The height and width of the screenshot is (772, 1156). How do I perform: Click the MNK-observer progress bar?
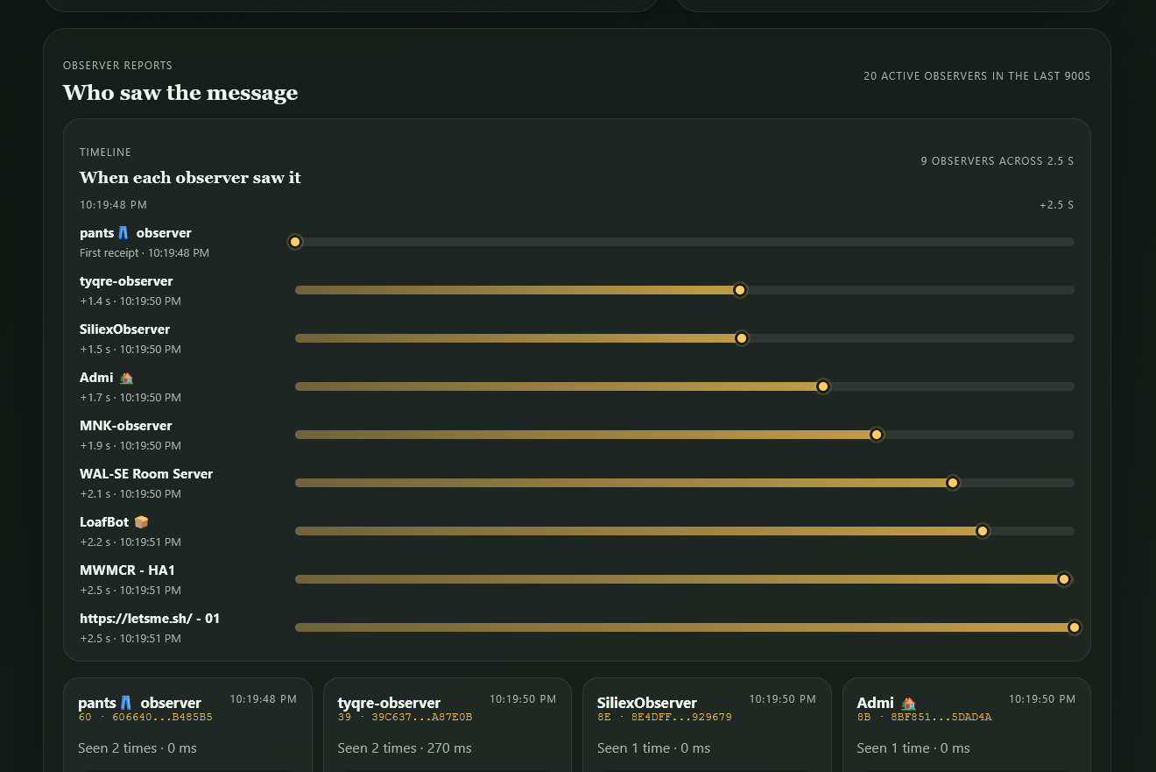click(x=685, y=435)
